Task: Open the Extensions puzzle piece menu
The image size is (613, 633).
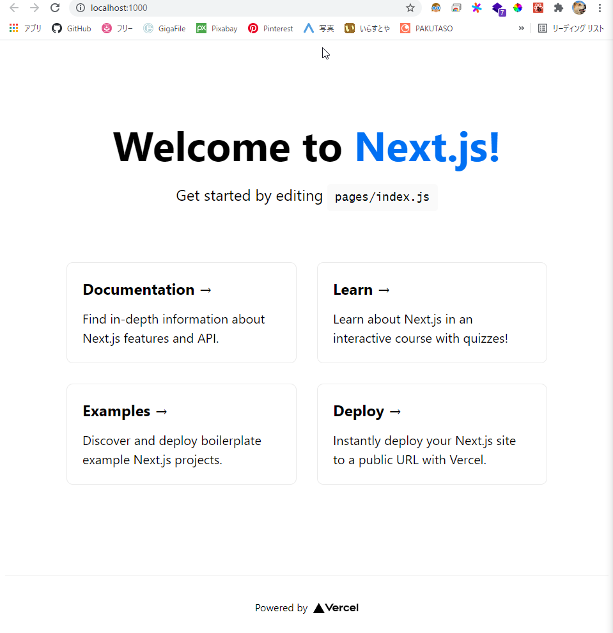Action: click(559, 8)
